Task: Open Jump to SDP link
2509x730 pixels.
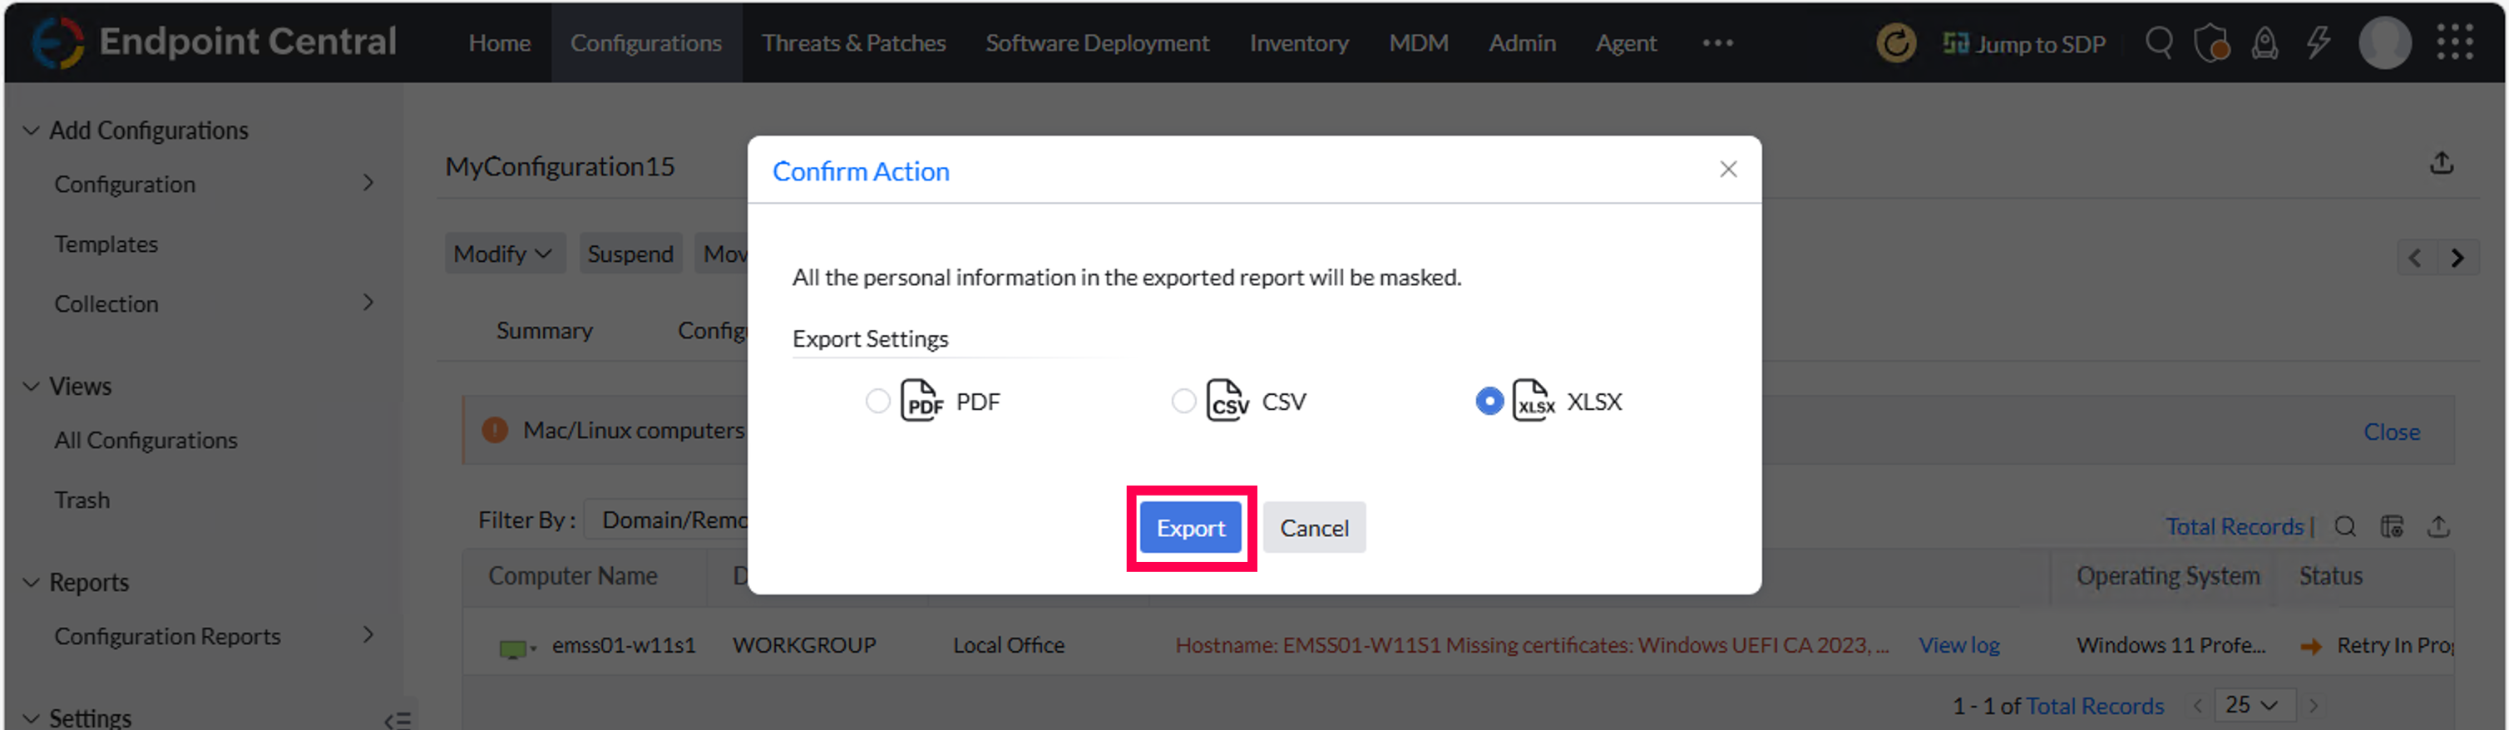Action: click(x=2024, y=44)
